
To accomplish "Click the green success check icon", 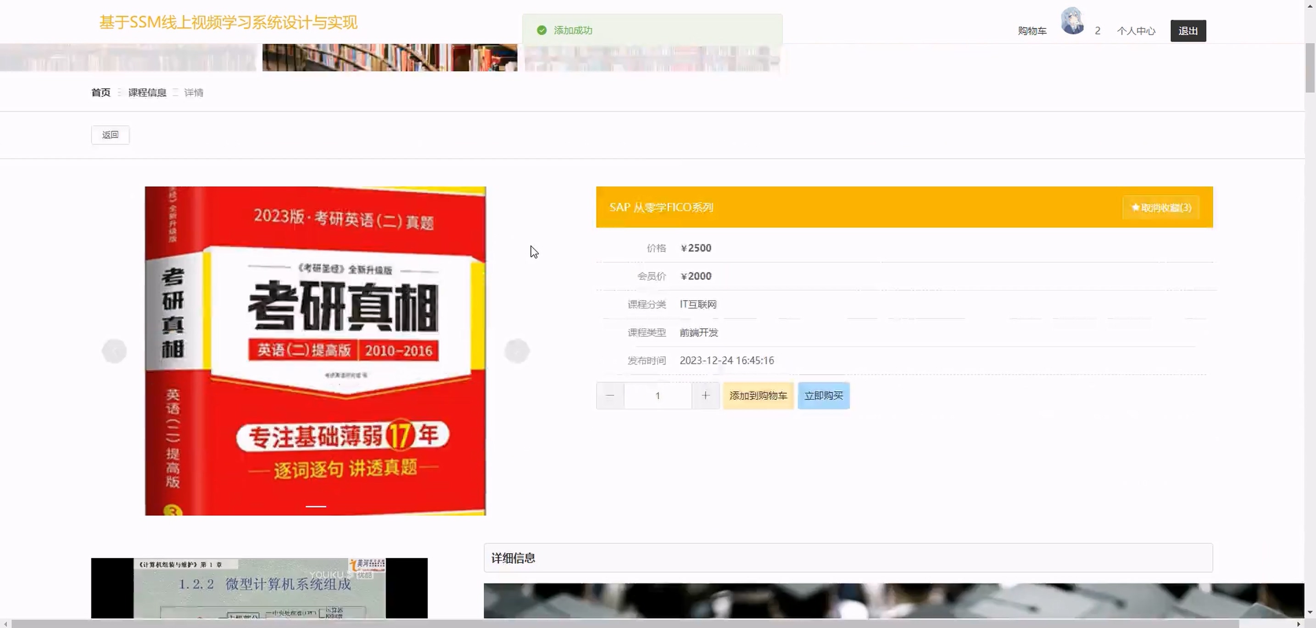I will [541, 30].
